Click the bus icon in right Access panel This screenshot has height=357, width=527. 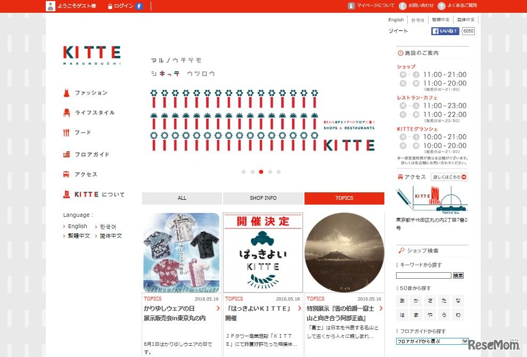pyautogui.click(x=400, y=177)
